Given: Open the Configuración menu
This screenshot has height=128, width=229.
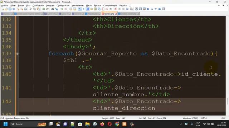Looking at the screenshot, I should [x=63, y=5].
